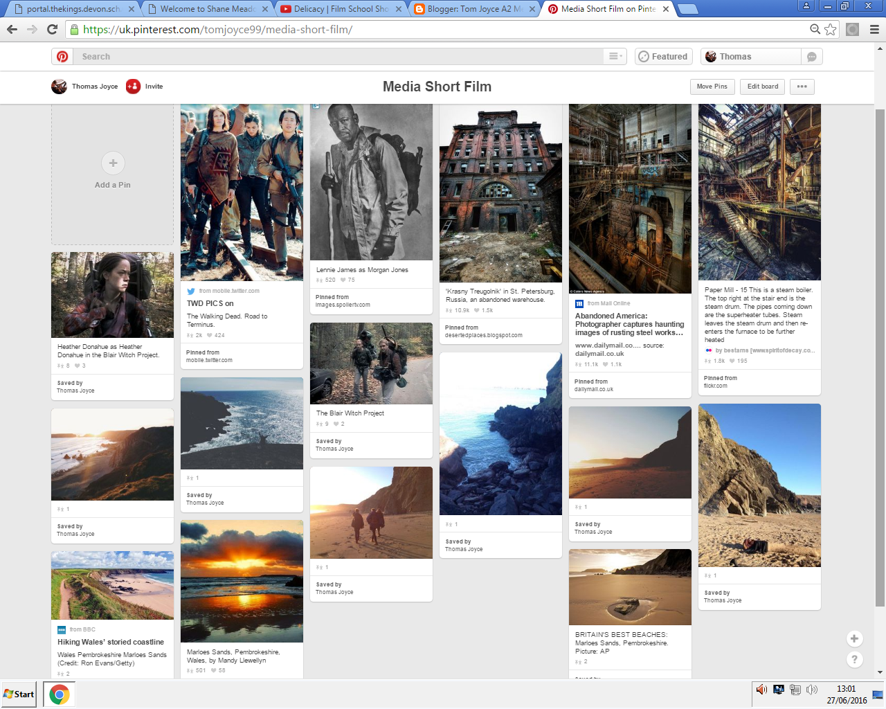
Task: Open the board layout options dropdown beside search
Action: coord(613,56)
